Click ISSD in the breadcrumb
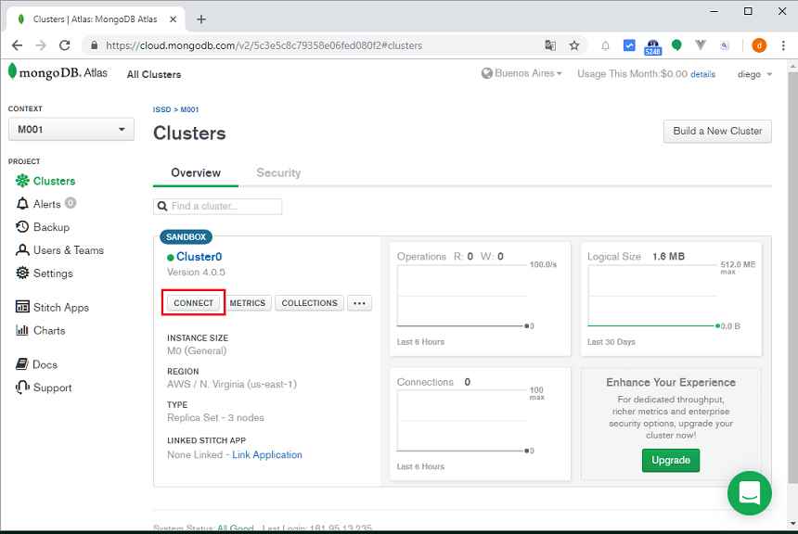 click(x=161, y=109)
